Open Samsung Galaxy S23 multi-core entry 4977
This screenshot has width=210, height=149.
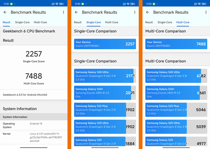(176, 142)
